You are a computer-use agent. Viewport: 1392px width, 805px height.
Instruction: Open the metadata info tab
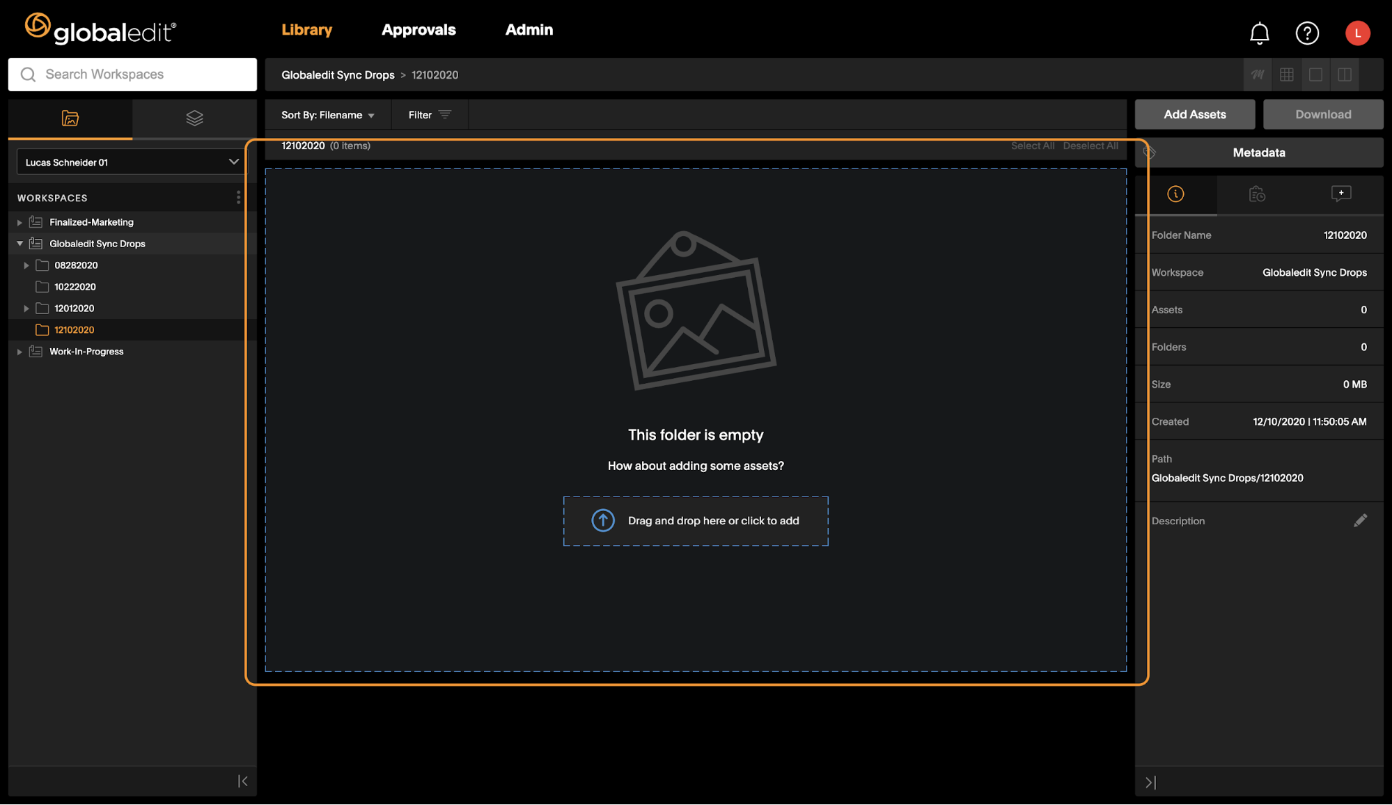(x=1175, y=194)
